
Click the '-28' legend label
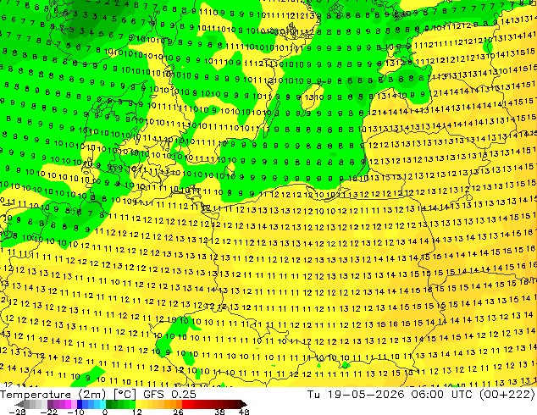17,412
